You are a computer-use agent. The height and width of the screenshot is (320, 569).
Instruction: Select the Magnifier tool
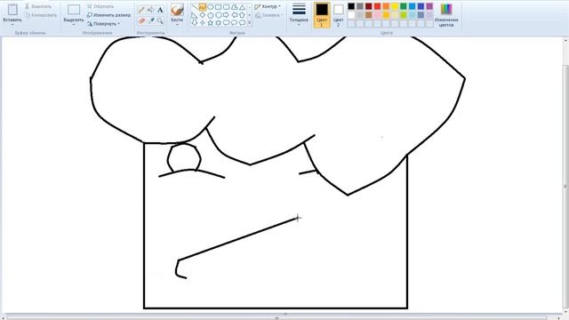pyautogui.click(x=160, y=21)
